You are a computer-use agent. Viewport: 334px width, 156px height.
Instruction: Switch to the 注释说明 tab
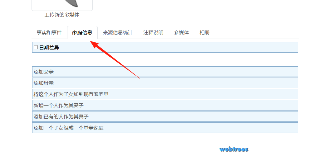[153, 32]
